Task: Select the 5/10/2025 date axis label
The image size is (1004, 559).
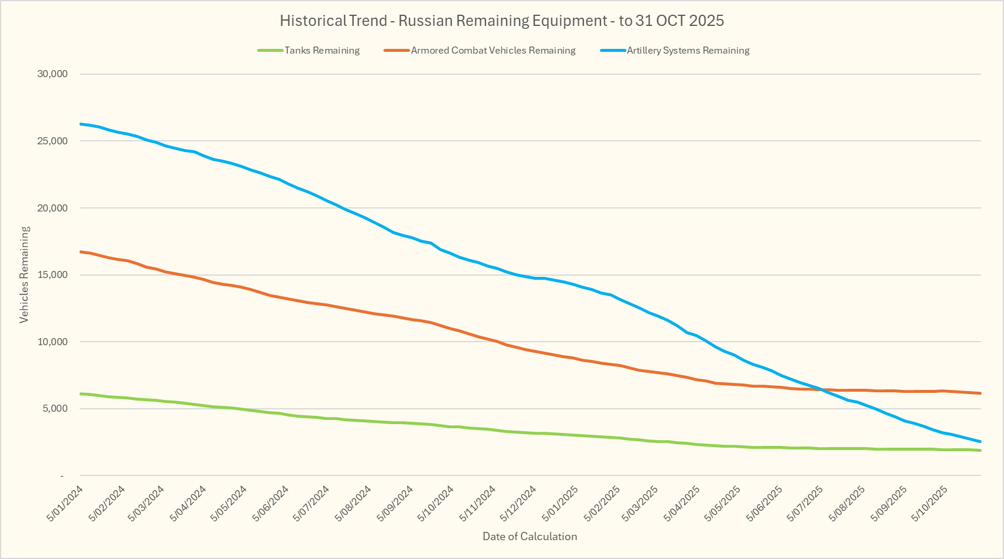Action: [930, 504]
